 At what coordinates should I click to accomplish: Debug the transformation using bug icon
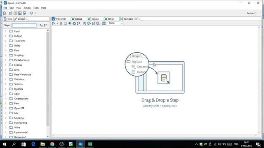coord(74,23)
